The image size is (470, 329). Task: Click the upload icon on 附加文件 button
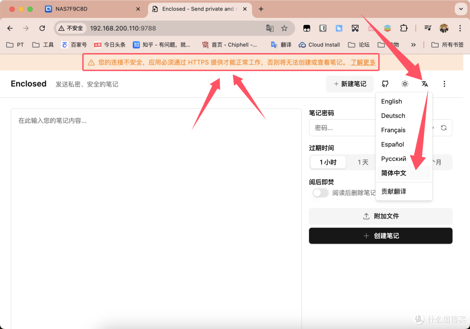[367, 216]
